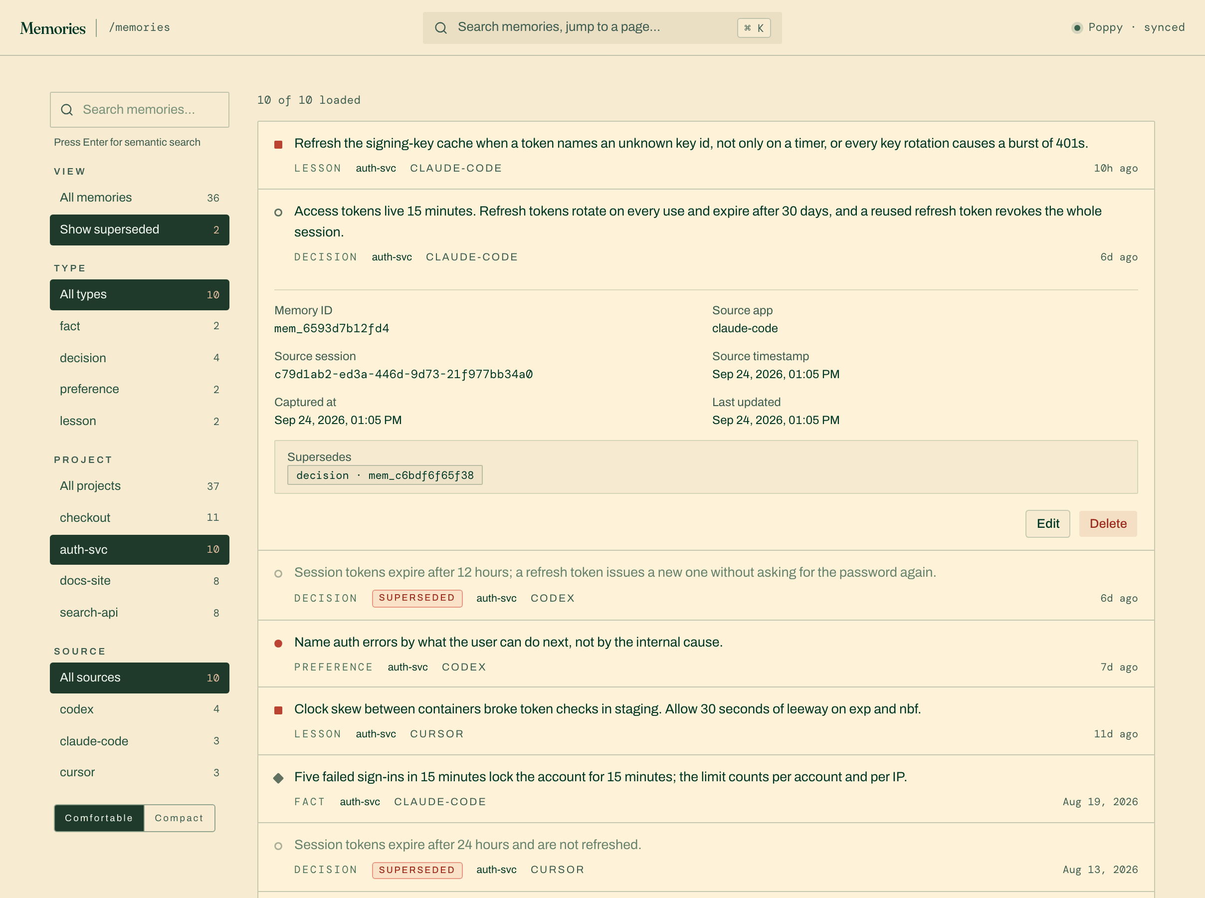Click the circle marker on 12 hours session memory
The height and width of the screenshot is (898, 1205).
pyautogui.click(x=278, y=574)
